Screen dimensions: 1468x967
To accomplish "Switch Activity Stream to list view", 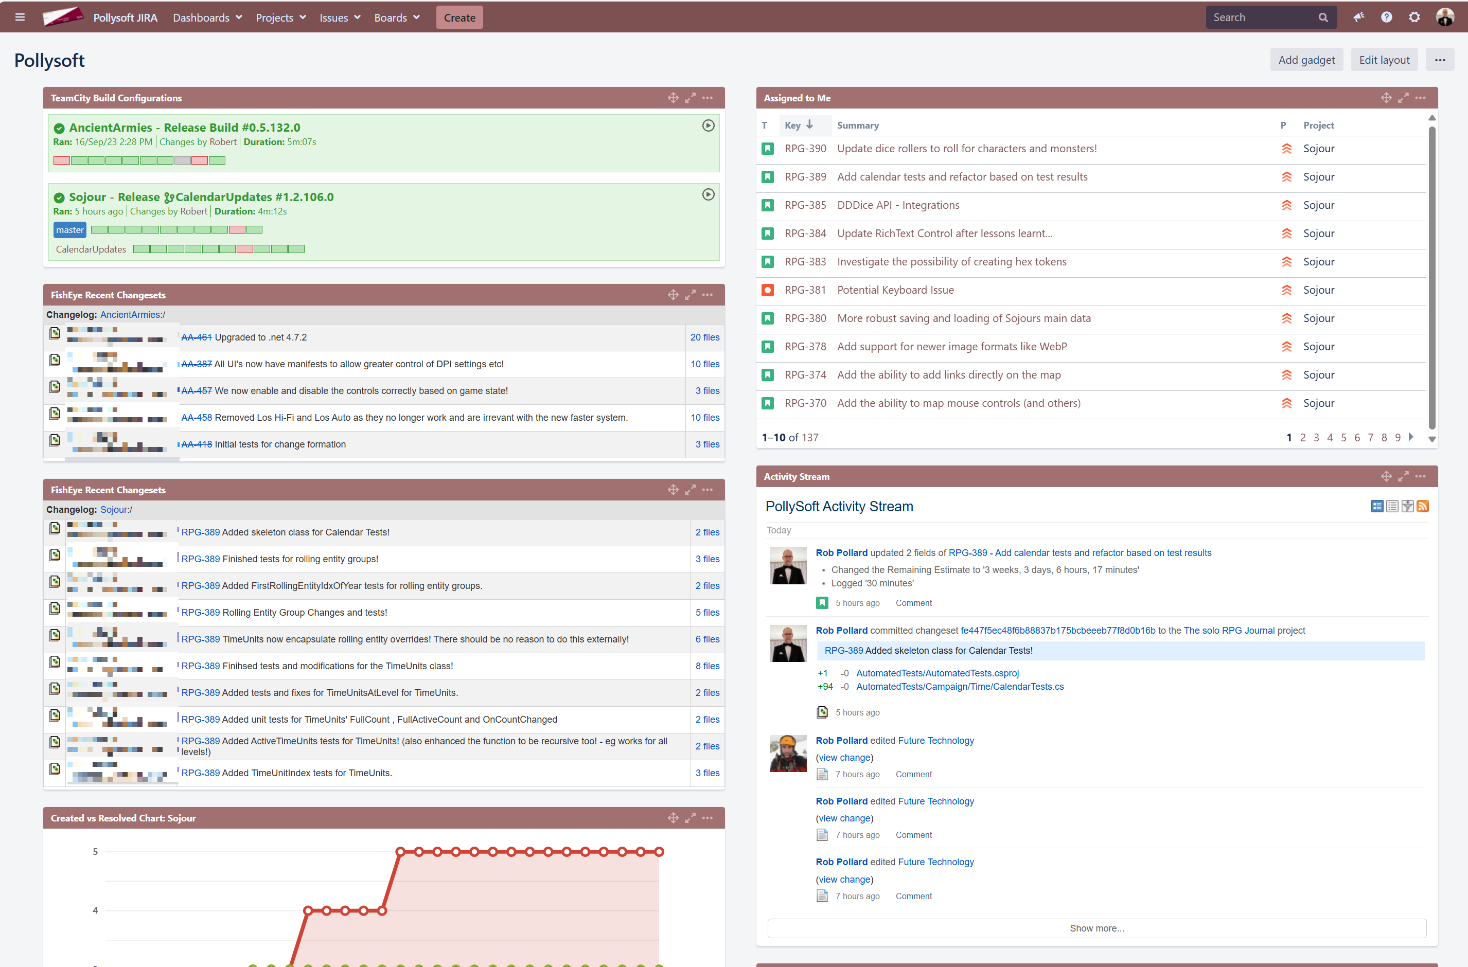I will 1392,506.
